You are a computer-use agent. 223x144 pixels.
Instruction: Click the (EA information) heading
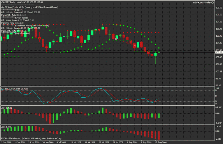22,34
